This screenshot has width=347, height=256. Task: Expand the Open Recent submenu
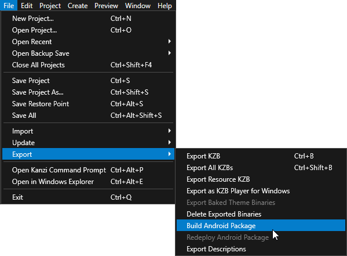(x=88, y=41)
